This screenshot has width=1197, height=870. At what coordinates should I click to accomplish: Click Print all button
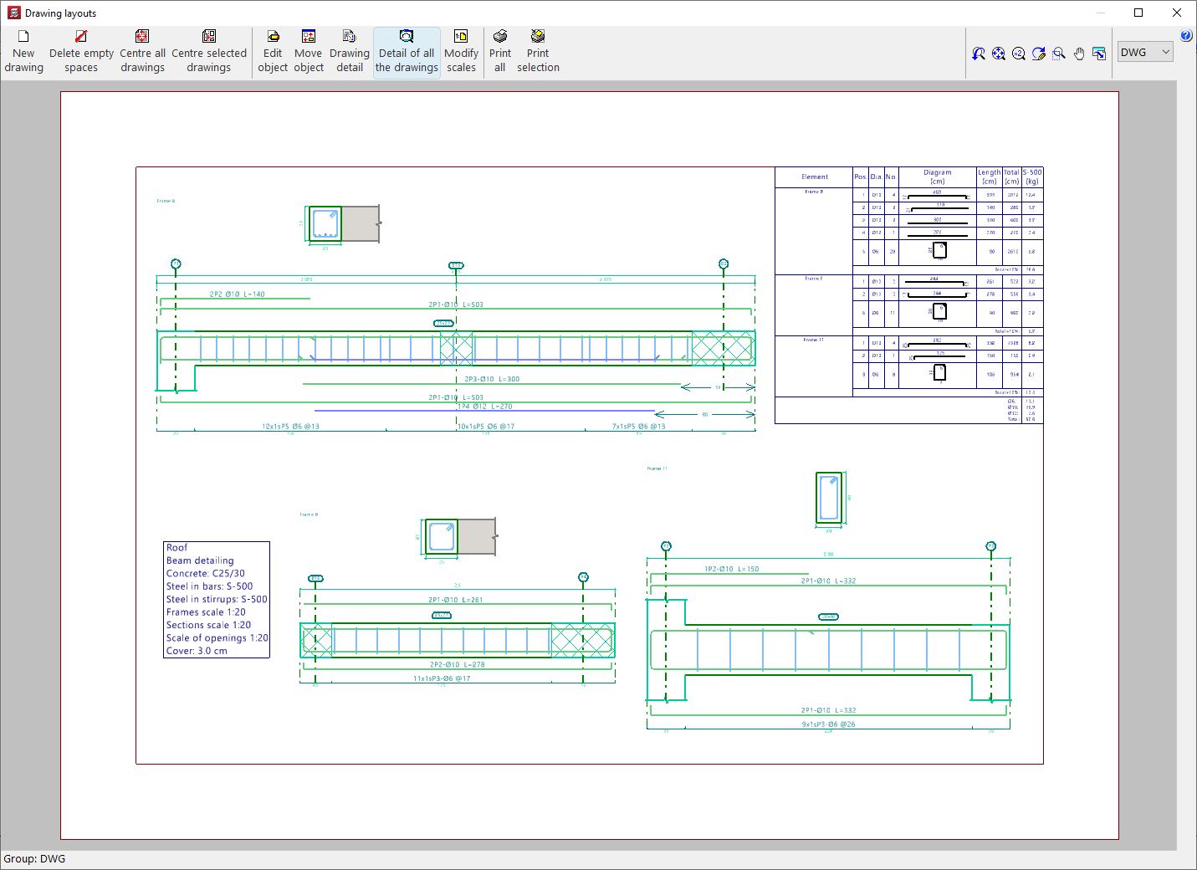[x=500, y=52]
